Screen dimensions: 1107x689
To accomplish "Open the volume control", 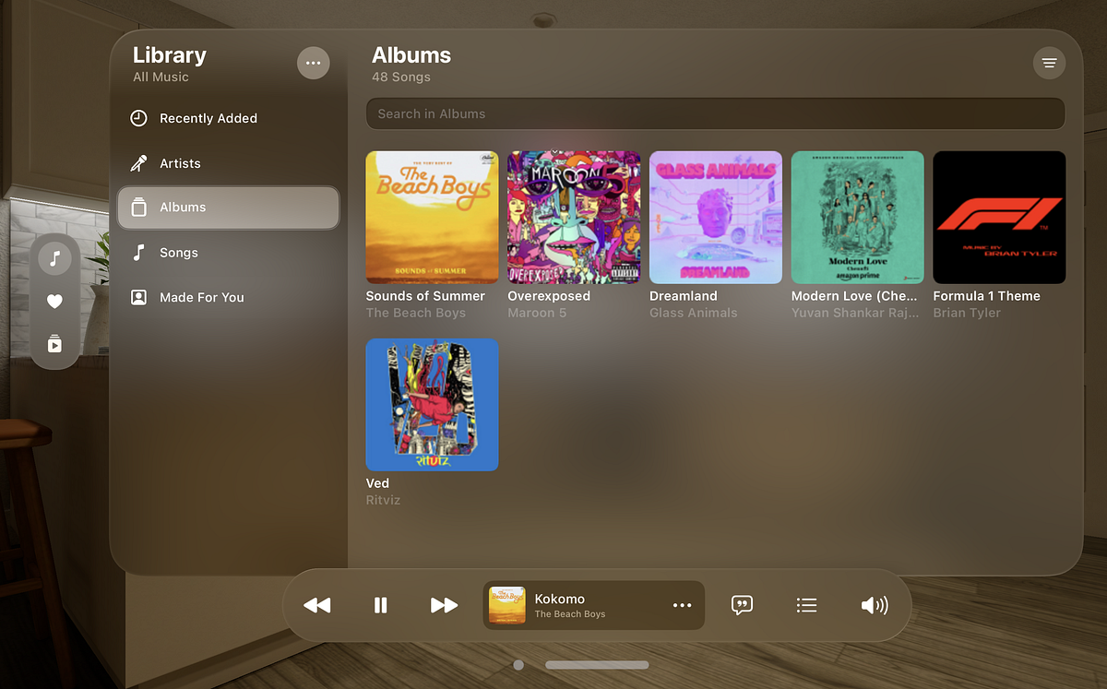I will tap(874, 605).
